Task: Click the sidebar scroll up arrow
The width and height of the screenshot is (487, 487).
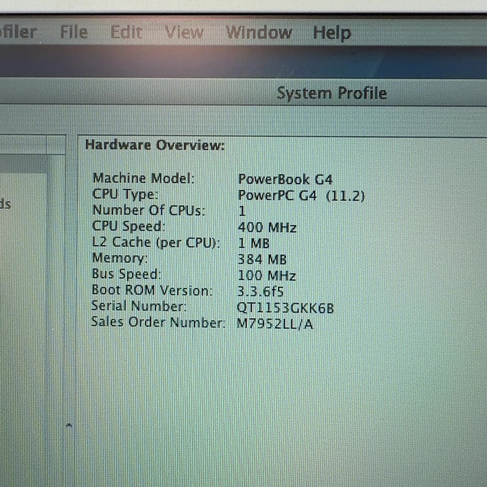Action: 69,425
